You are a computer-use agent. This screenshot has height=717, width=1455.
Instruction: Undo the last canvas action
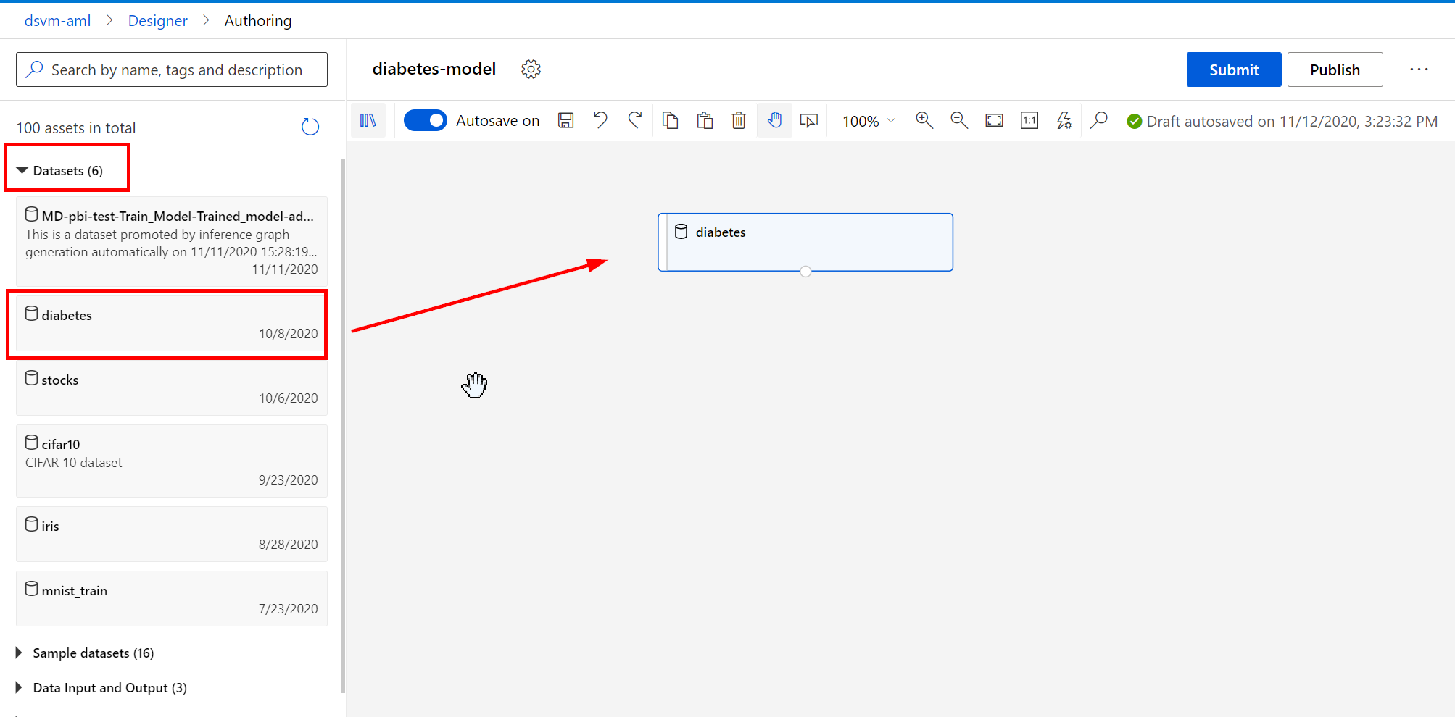(600, 120)
